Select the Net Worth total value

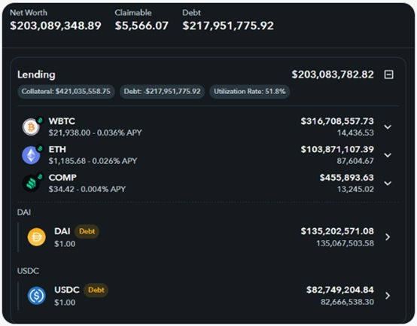[x=56, y=26]
